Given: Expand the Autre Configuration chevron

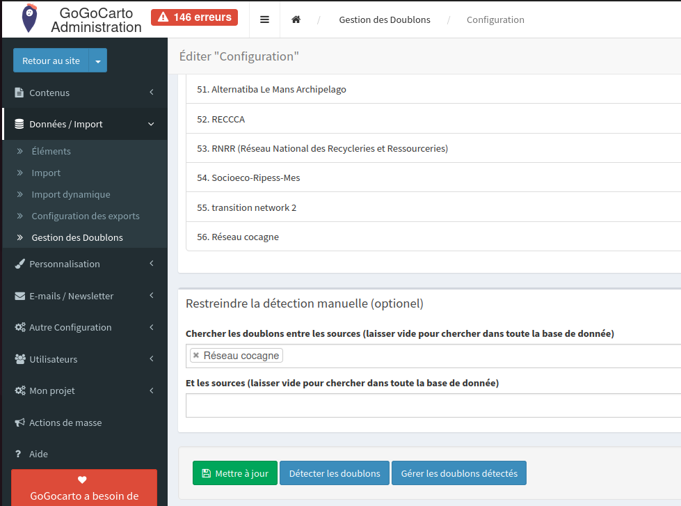Looking at the screenshot, I should point(152,327).
